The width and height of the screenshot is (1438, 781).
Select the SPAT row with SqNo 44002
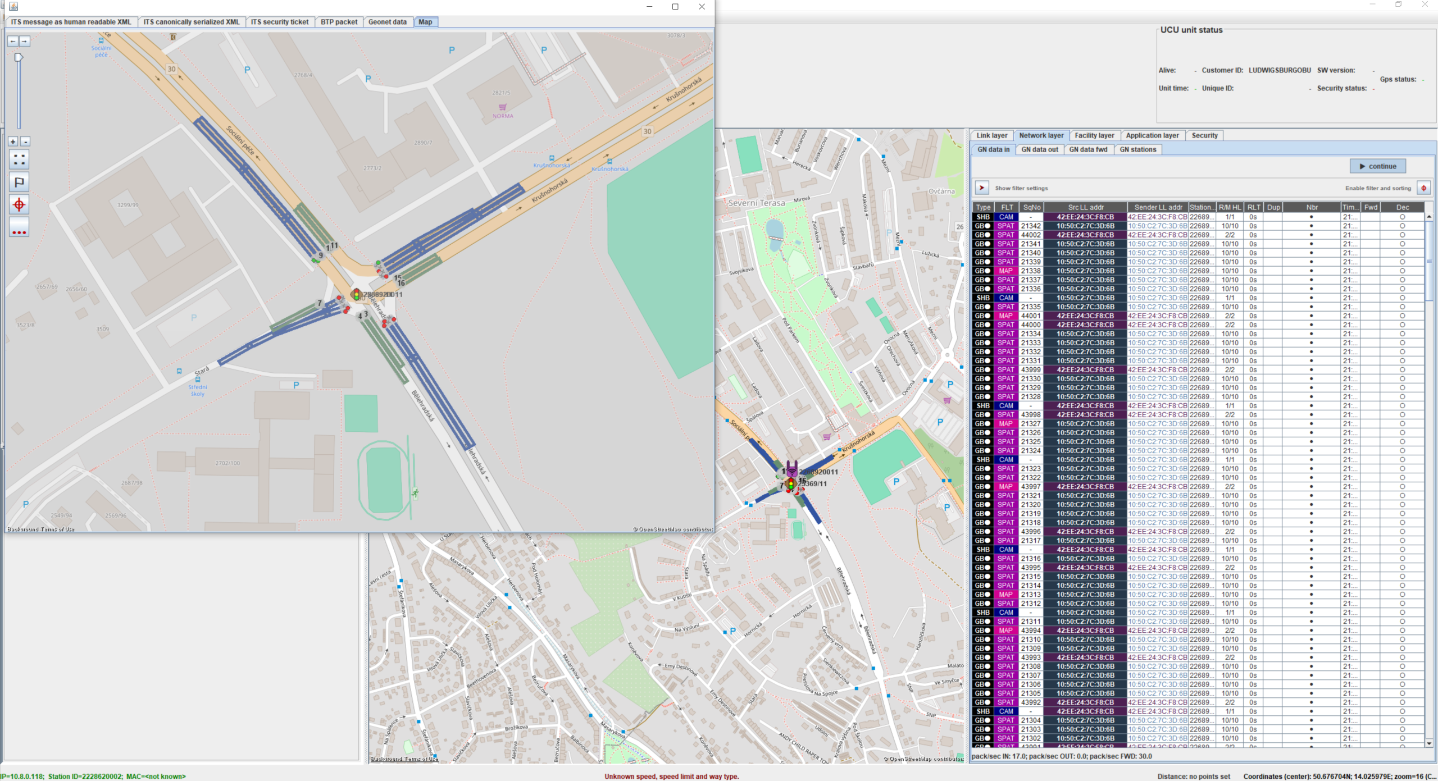(1199, 235)
